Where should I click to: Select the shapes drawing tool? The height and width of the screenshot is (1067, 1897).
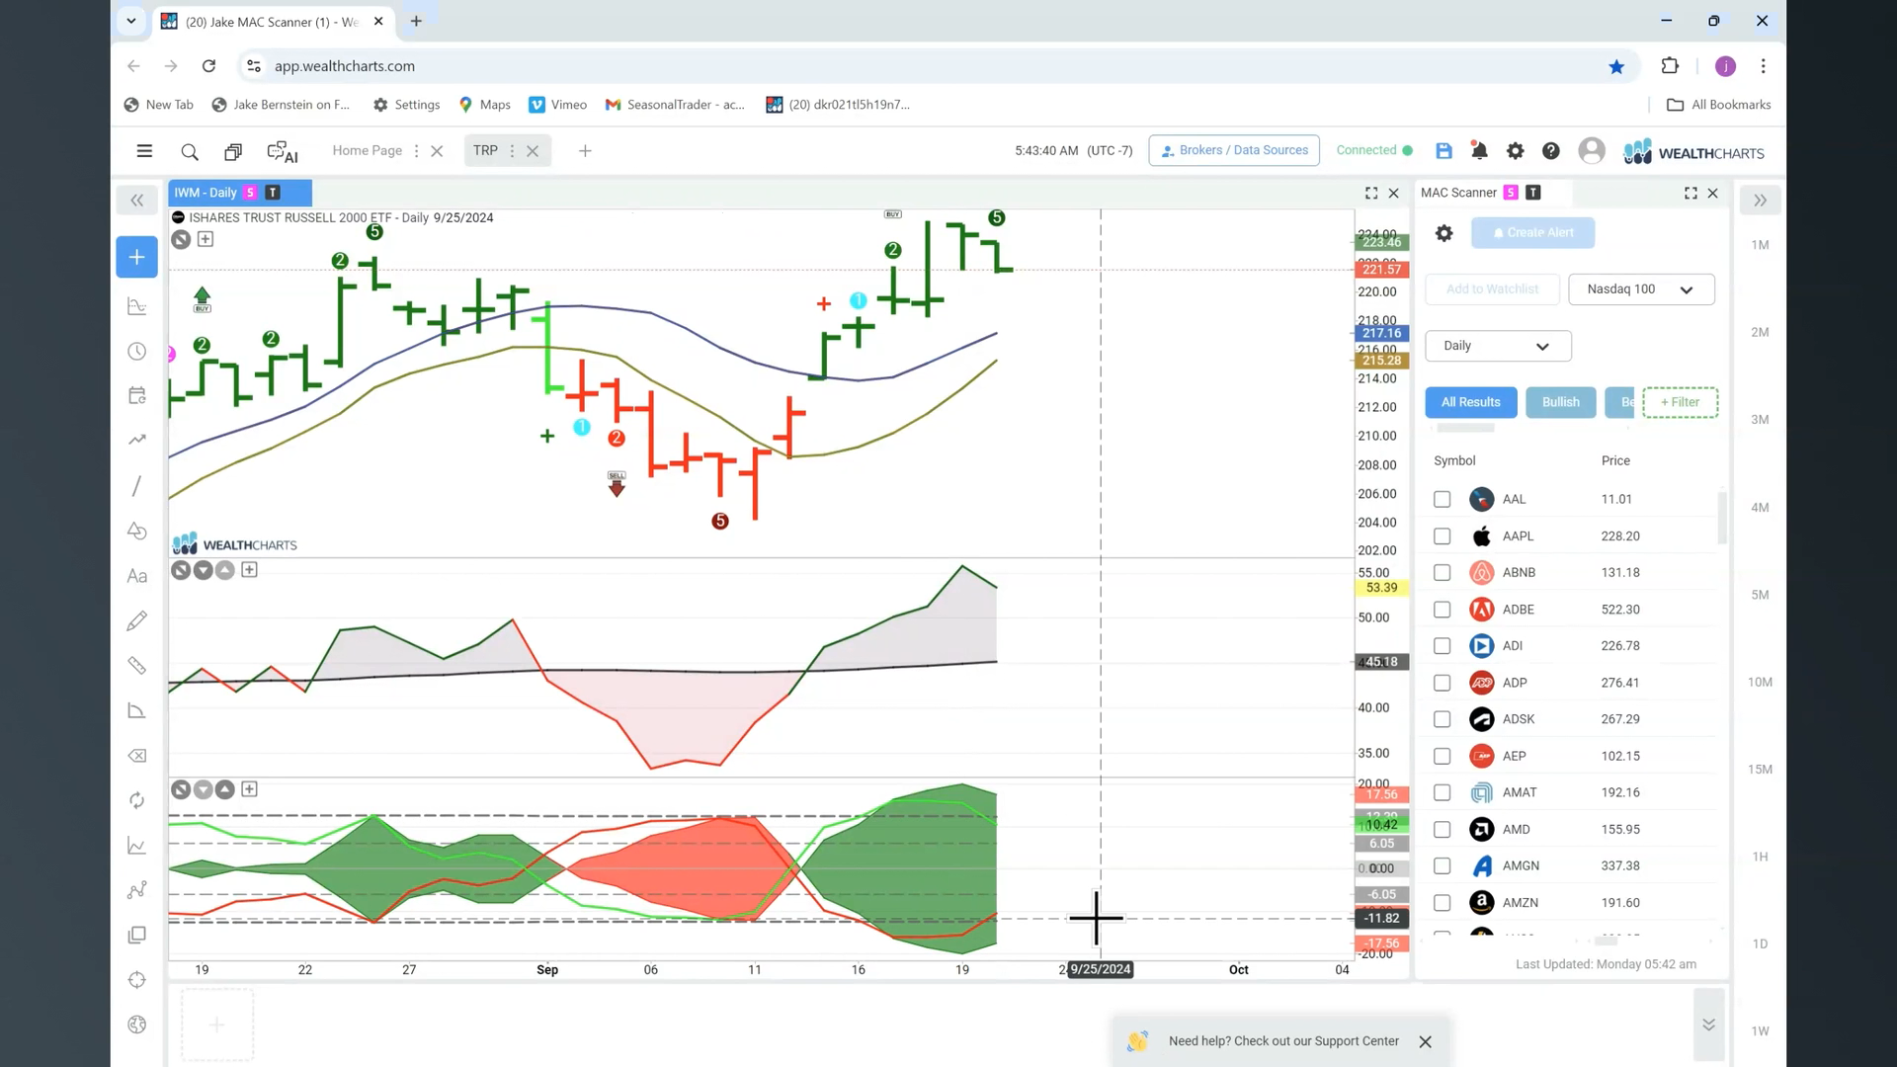[137, 531]
